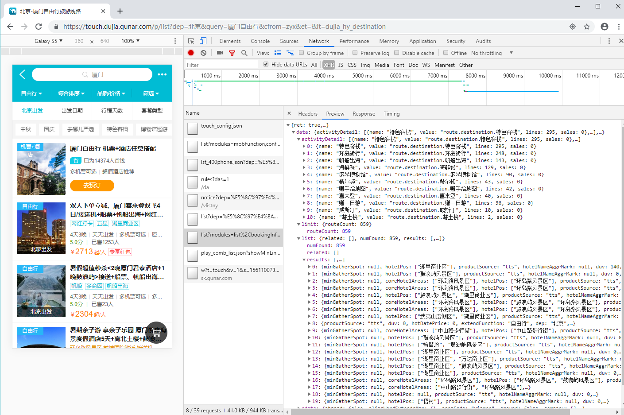The width and height of the screenshot is (624, 415).
Task: Open the Galaxy S5 device dropdown
Action: point(48,41)
